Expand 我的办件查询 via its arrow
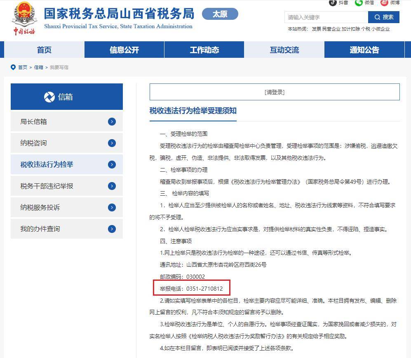This screenshot has width=411, height=358. coord(112,229)
